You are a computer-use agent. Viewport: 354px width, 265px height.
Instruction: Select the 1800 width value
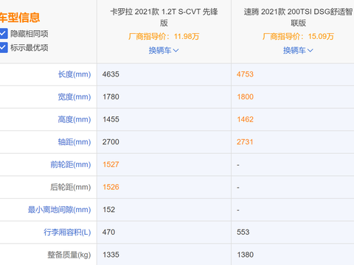245,96
